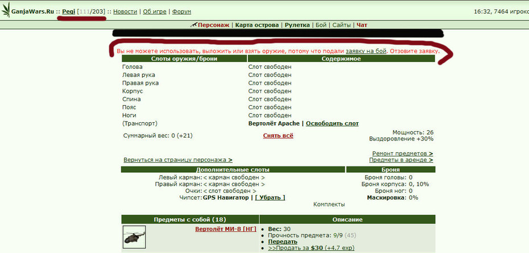The height and width of the screenshot is (253, 529).
Task: Click the Левый карман free pocket text
Action: pyautogui.click(x=234, y=177)
